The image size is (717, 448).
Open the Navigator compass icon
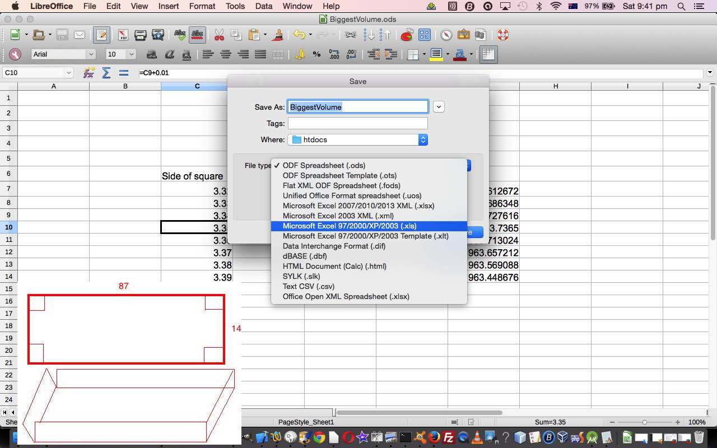[x=446, y=35]
